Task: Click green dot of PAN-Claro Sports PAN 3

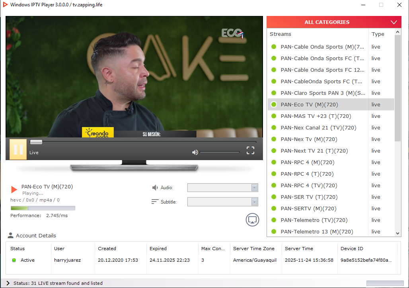Action: point(274,93)
